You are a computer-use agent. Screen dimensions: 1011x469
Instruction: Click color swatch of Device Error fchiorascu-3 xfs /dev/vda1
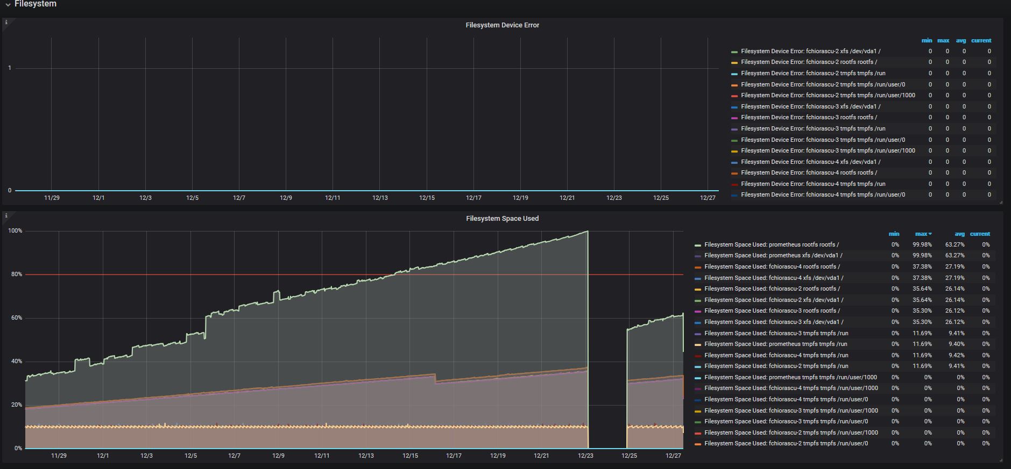734,107
